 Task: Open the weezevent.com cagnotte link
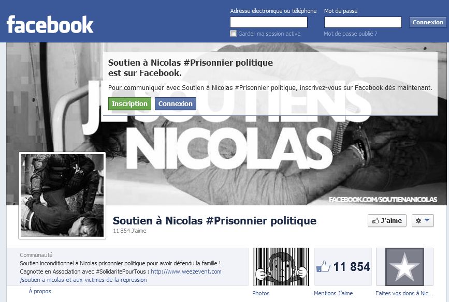(121, 276)
